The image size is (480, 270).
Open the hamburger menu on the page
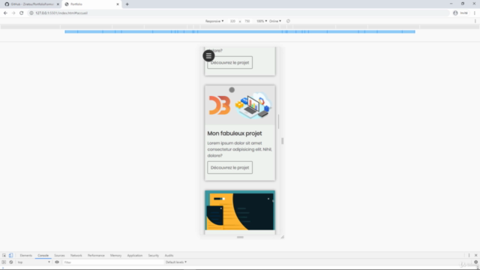(x=208, y=55)
